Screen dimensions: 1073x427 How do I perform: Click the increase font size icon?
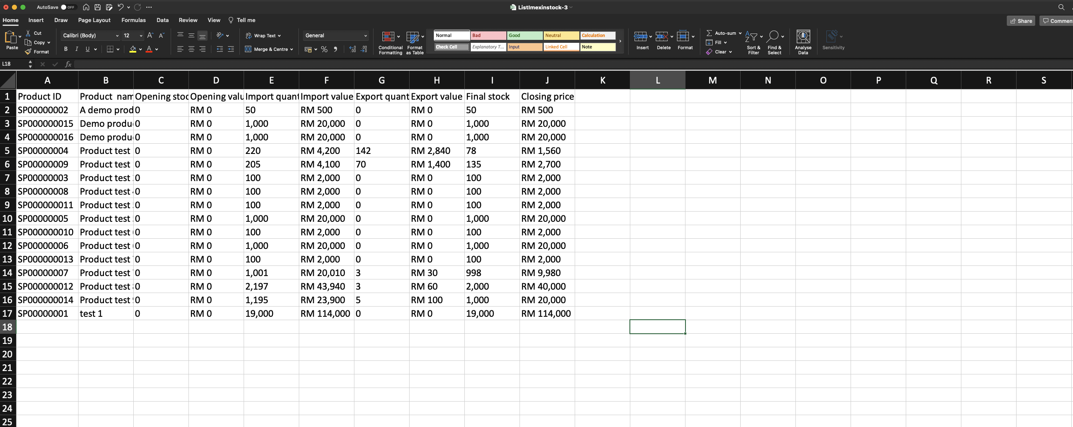click(150, 36)
